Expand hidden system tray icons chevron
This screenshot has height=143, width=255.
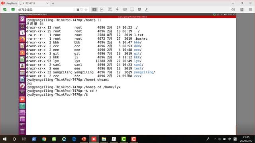[215, 139]
